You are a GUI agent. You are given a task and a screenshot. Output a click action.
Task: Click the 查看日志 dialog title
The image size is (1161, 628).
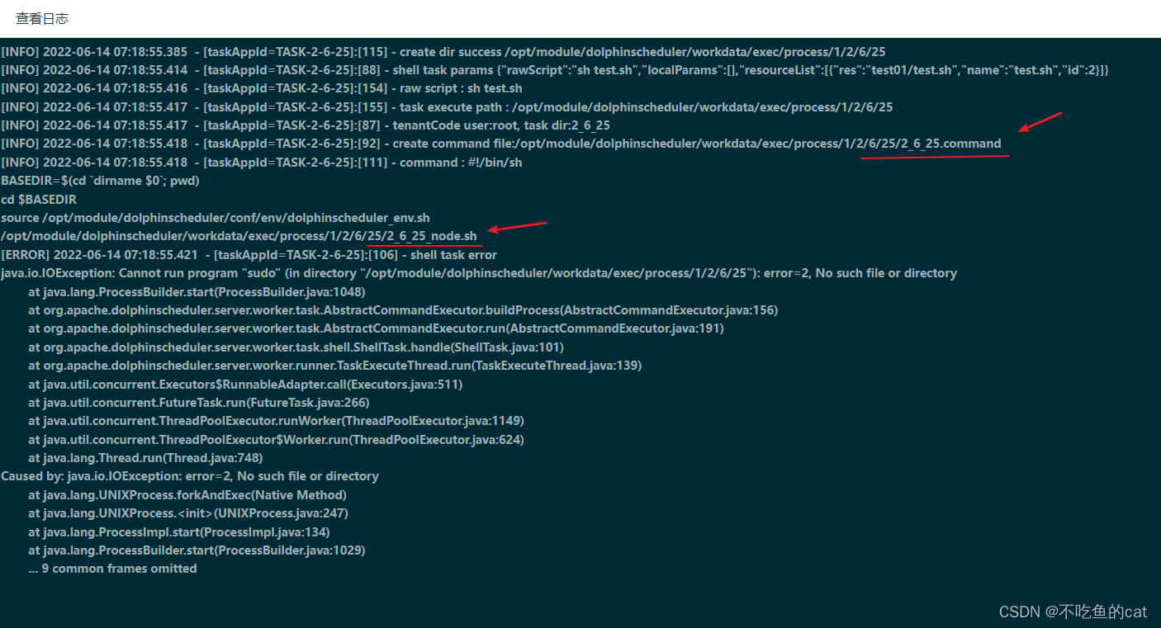[42, 18]
